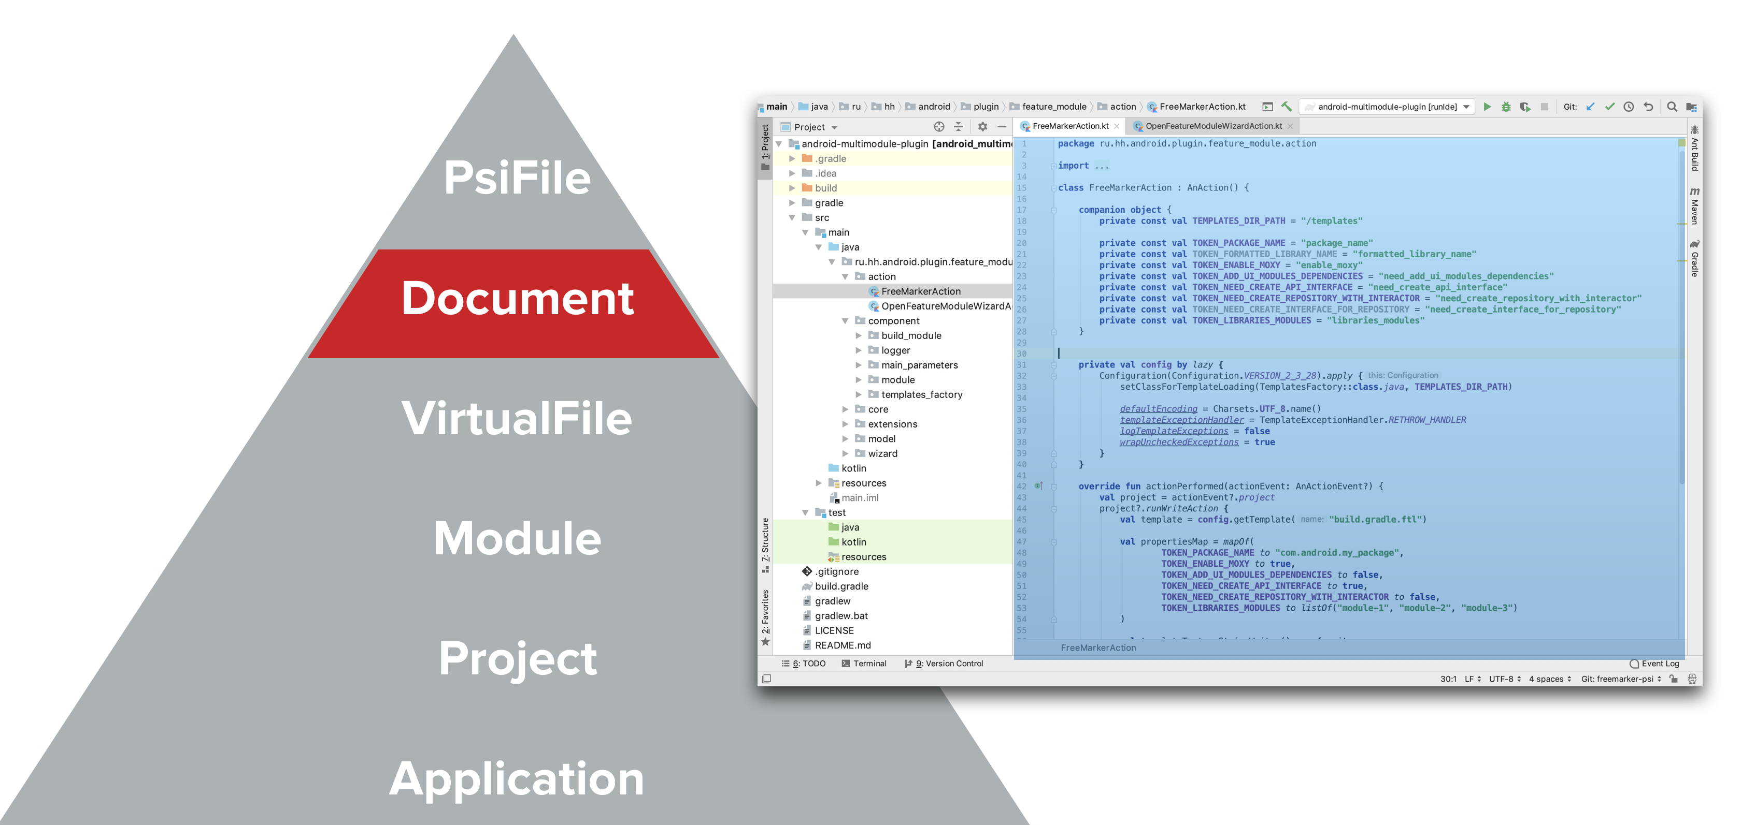Open run configuration dropdown
The width and height of the screenshot is (1741, 825).
[x=1466, y=107]
